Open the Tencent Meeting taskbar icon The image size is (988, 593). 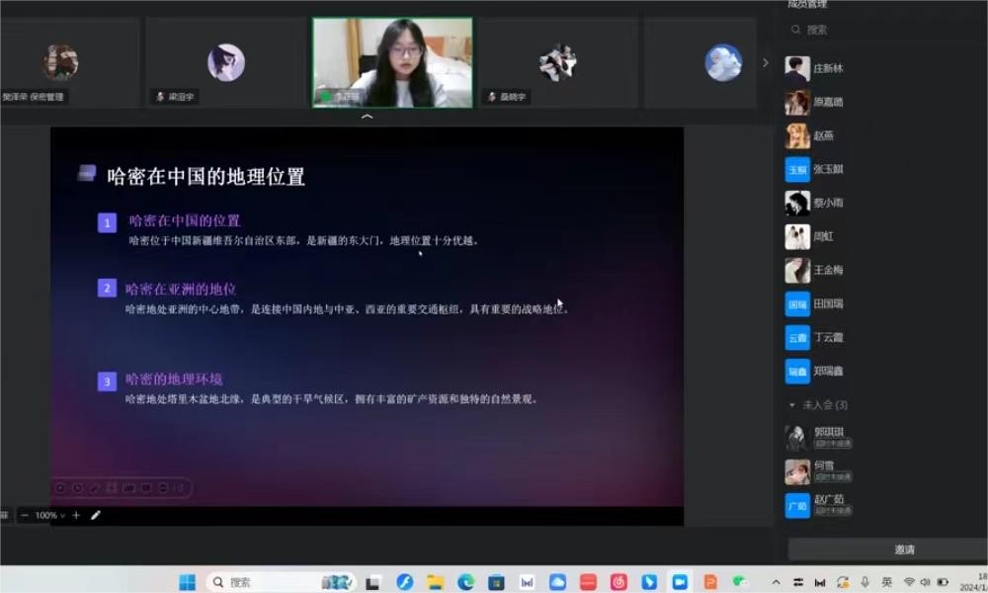[x=680, y=582]
